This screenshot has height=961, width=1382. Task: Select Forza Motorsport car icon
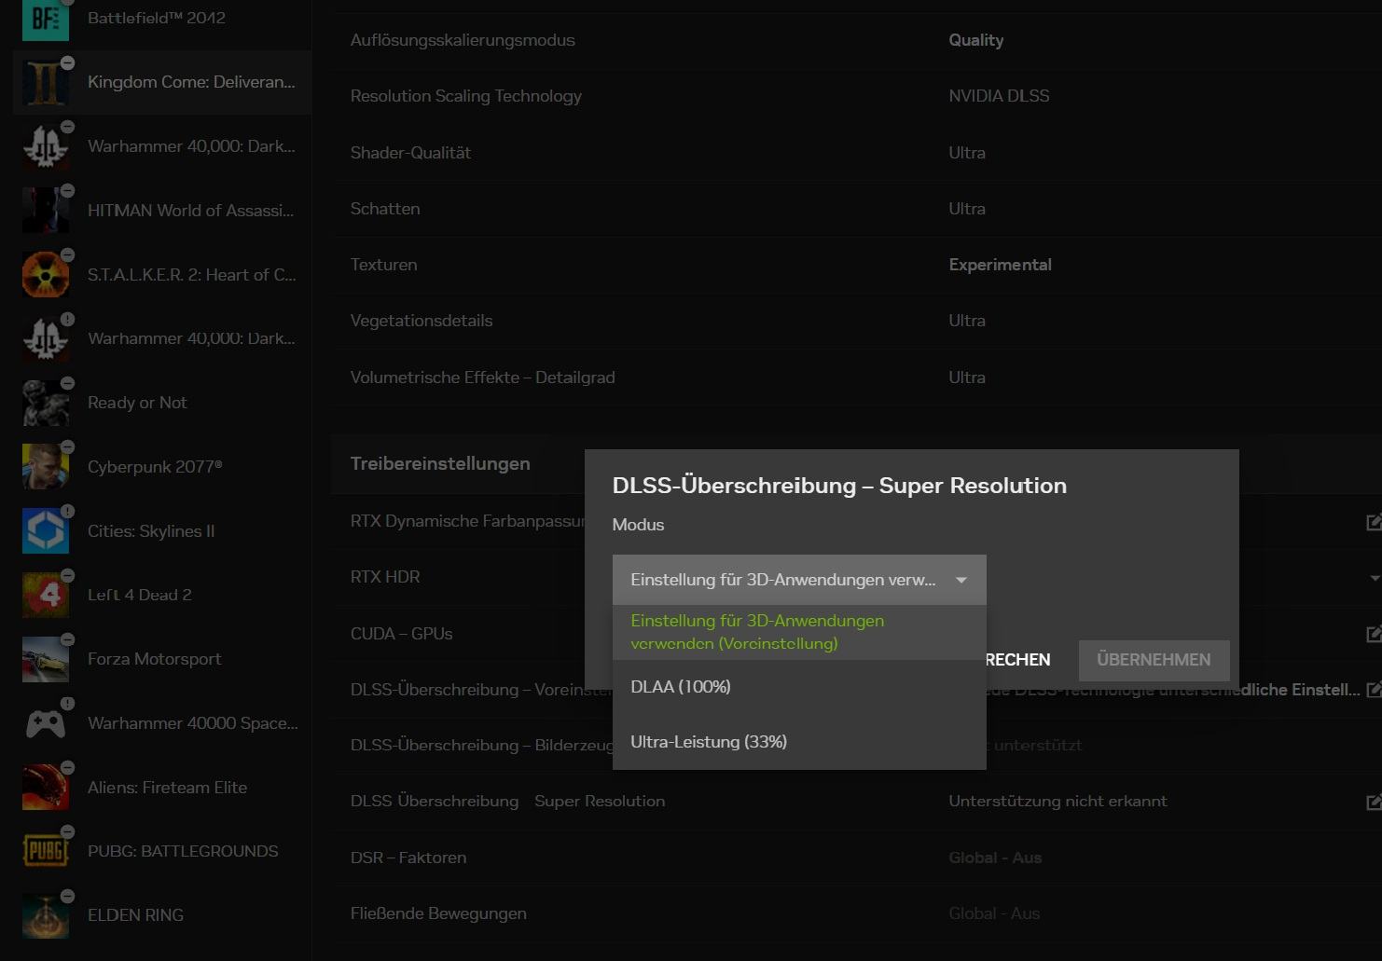click(45, 659)
